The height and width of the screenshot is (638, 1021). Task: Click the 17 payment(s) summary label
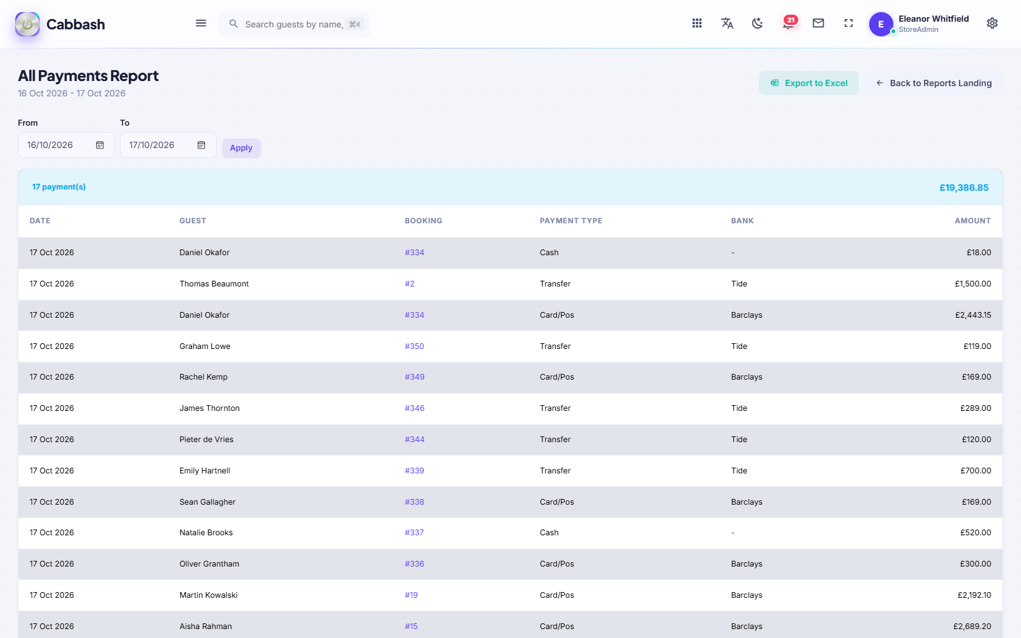(59, 187)
